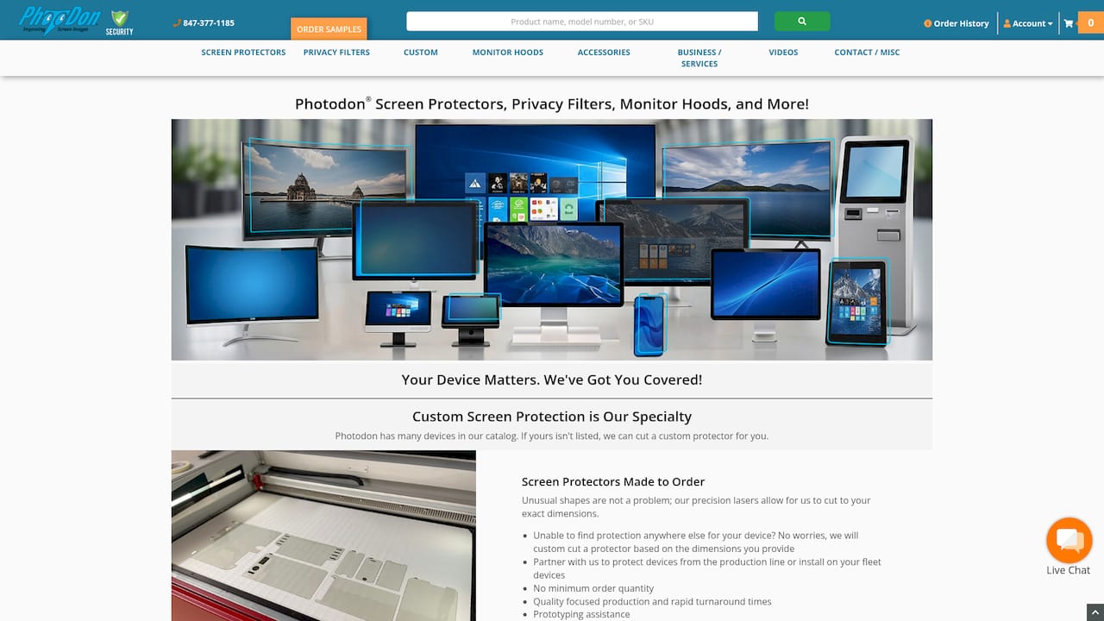1104x621 pixels.
Task: Open the Live Chat bubble
Action: pyautogui.click(x=1069, y=541)
